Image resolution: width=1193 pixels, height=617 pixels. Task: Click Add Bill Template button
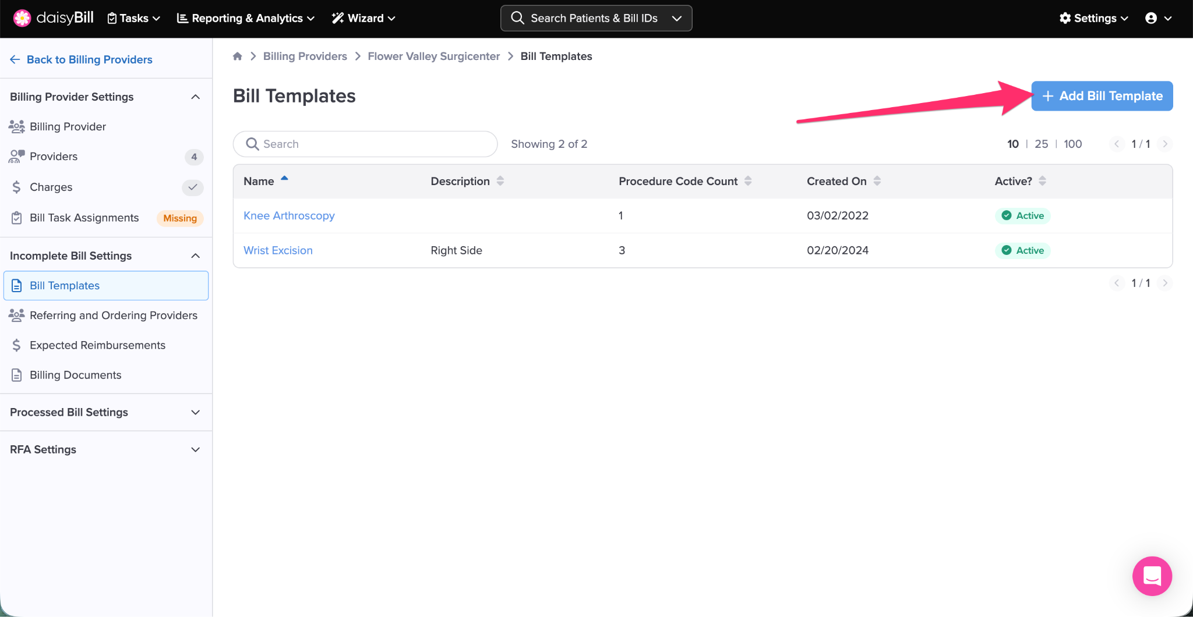click(1102, 96)
